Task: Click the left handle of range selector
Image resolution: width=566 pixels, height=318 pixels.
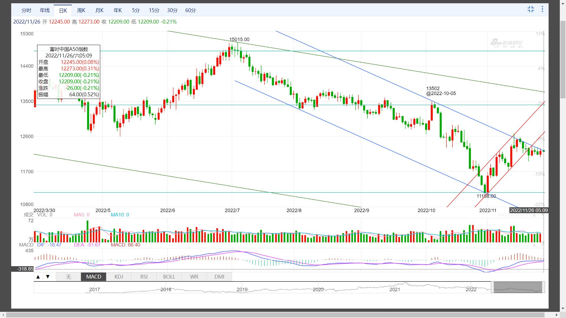Action: tap(492, 287)
